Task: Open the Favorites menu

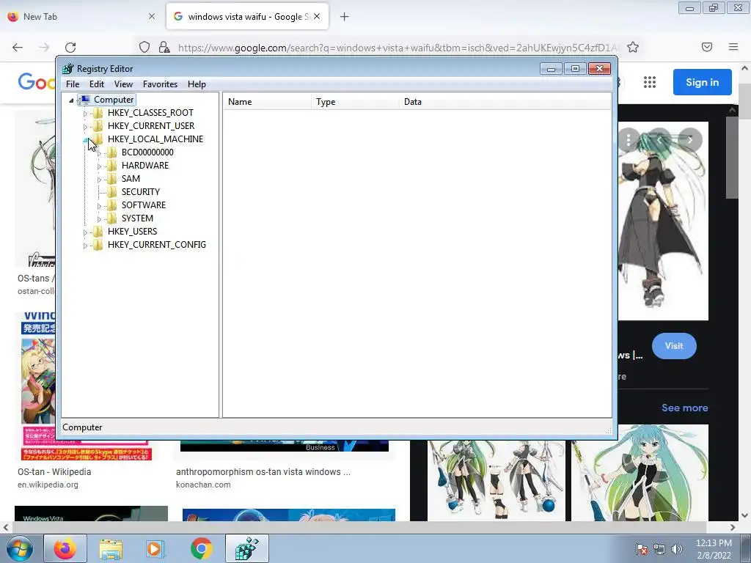Action: 160,84
